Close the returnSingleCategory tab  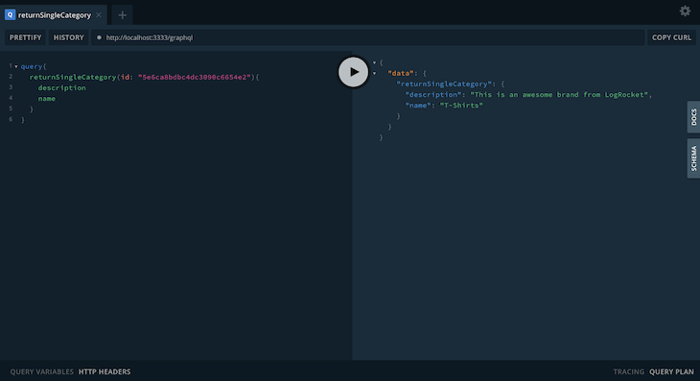point(99,14)
